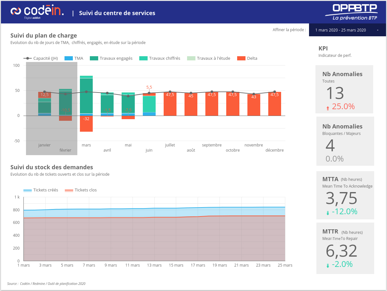The height and width of the screenshot is (291, 387).
Task: Click the Nb Anomalies Toutes value 13
Action: coord(335,93)
